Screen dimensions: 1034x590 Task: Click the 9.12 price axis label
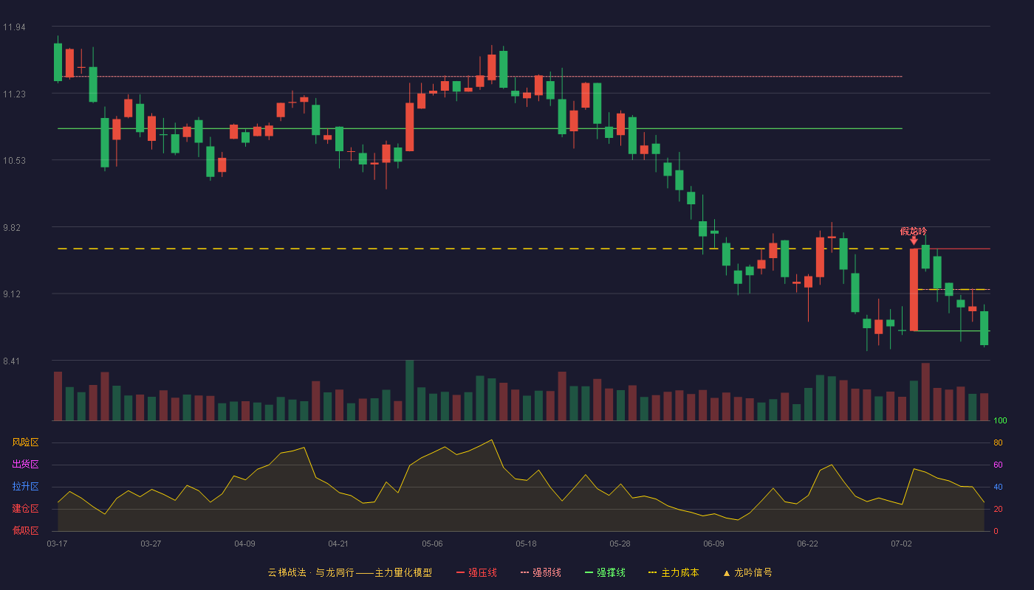click(x=14, y=294)
